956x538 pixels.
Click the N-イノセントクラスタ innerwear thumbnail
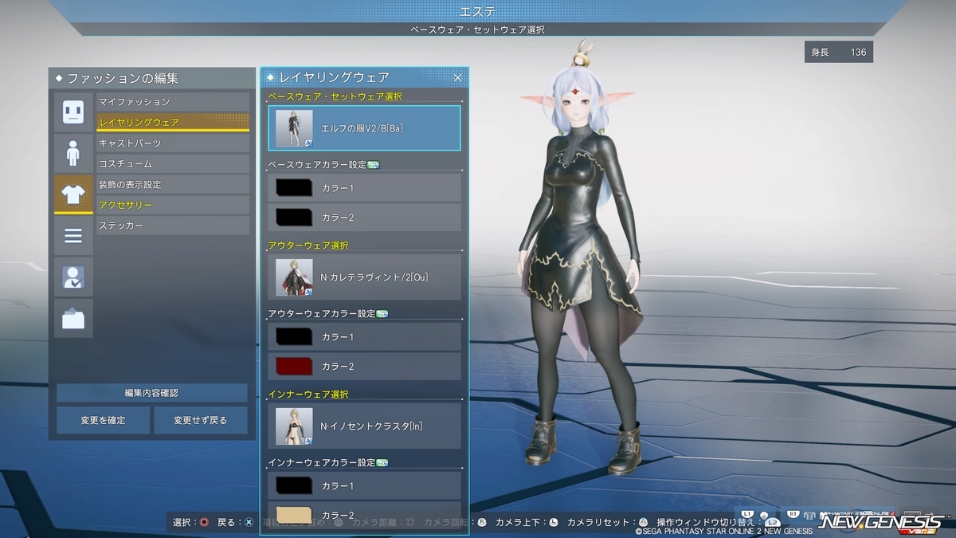294,426
